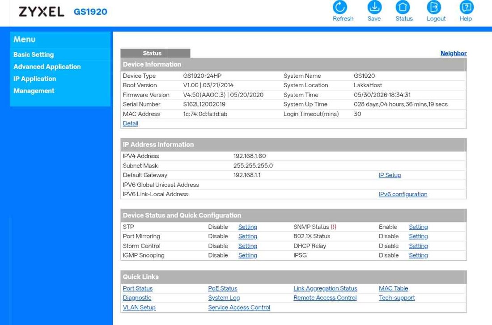Expand the Advanced Application menu
This screenshot has width=492, height=325.
47,67
